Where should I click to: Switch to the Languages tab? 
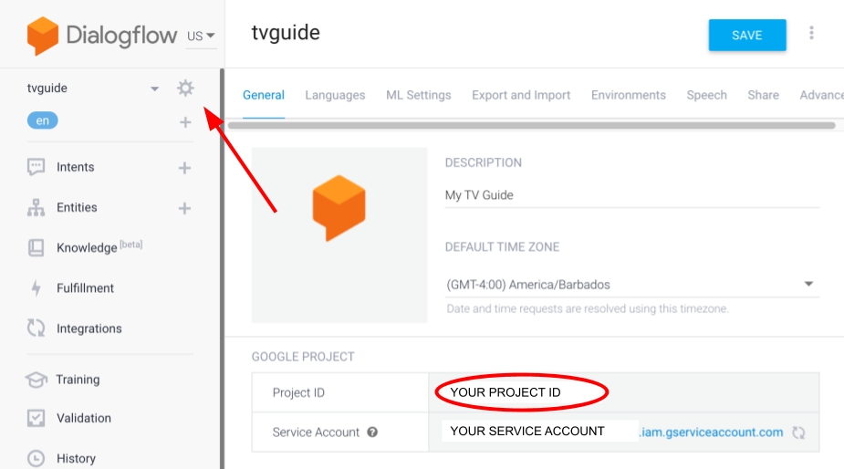point(335,95)
